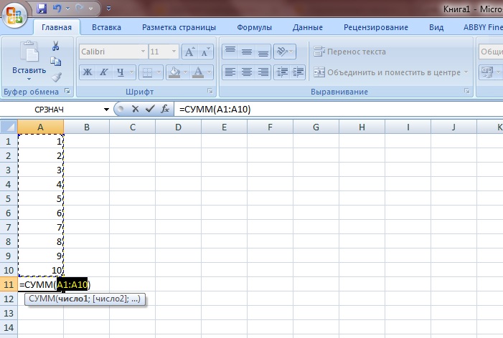Increase font size with larger A icon

point(189,52)
